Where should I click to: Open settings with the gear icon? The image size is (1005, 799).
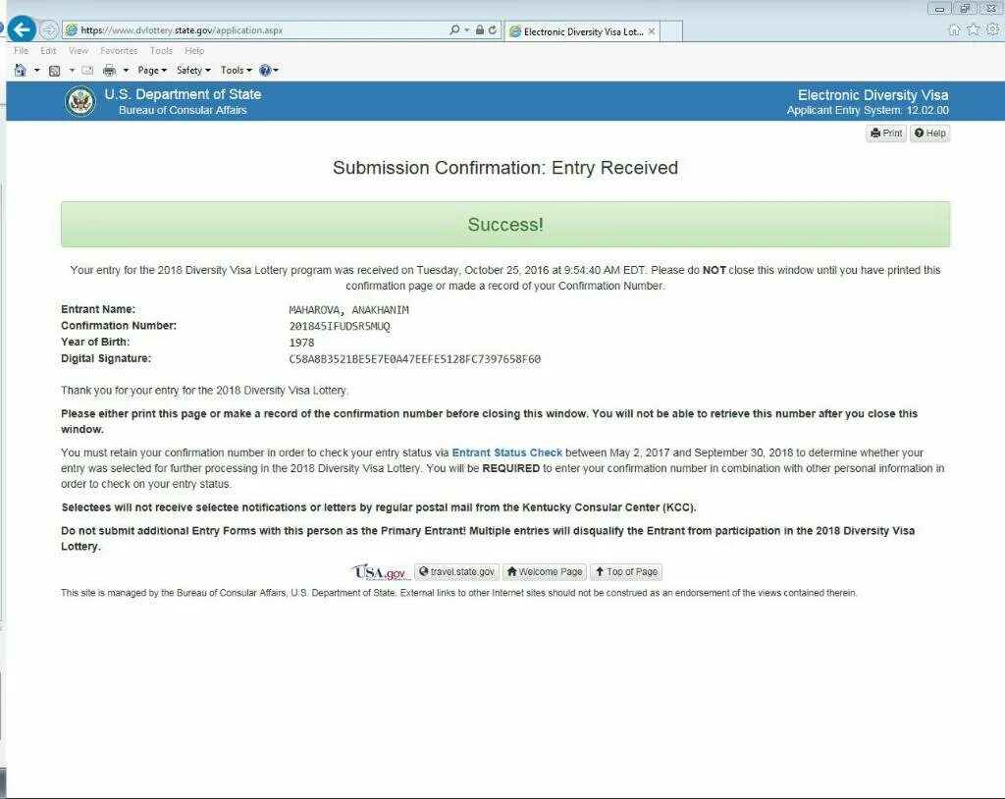tap(993, 29)
